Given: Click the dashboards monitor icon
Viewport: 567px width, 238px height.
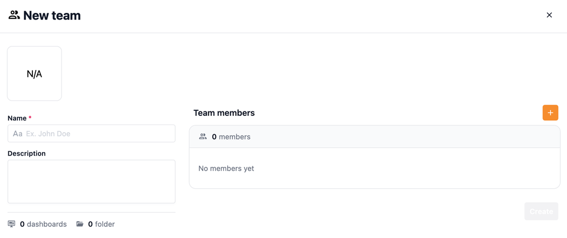Looking at the screenshot, I should (x=12, y=224).
